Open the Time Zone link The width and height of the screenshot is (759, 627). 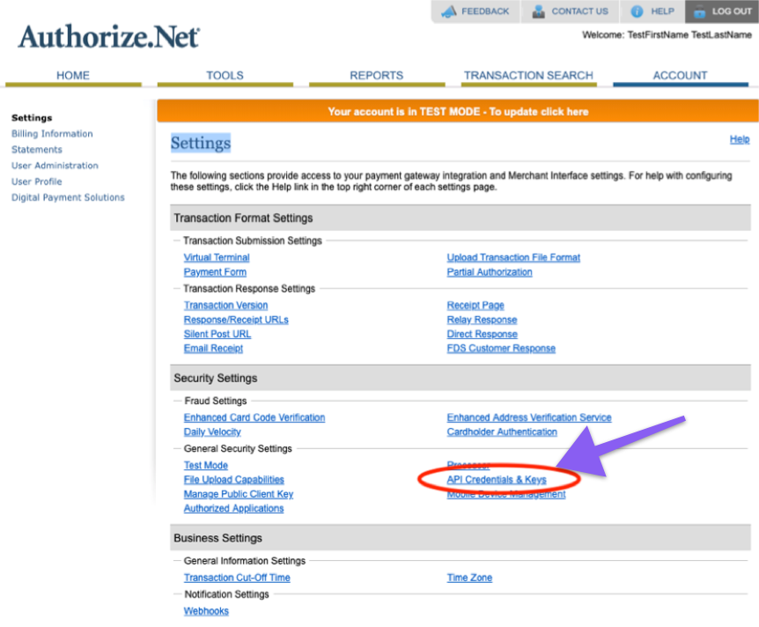point(469,578)
